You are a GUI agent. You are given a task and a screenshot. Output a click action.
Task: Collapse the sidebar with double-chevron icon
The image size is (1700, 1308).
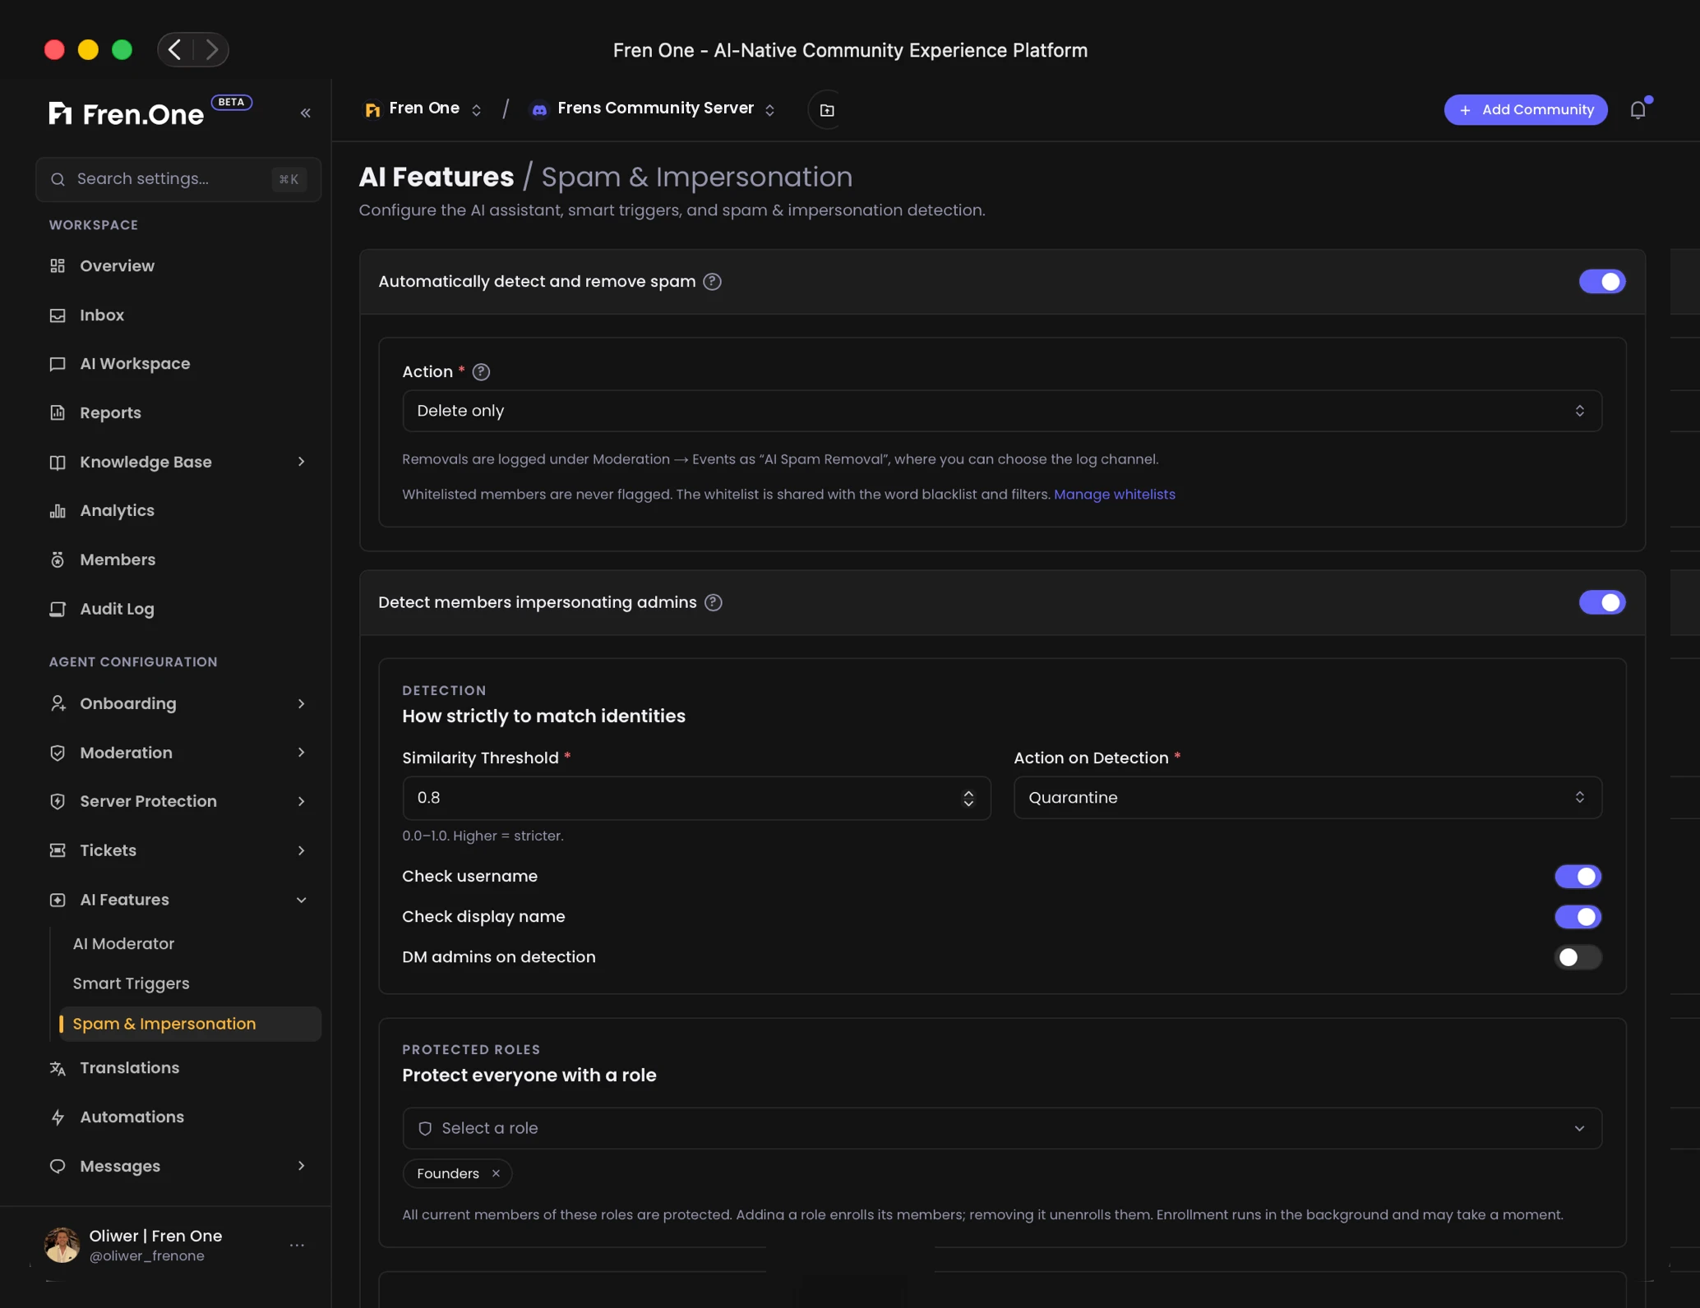(305, 113)
